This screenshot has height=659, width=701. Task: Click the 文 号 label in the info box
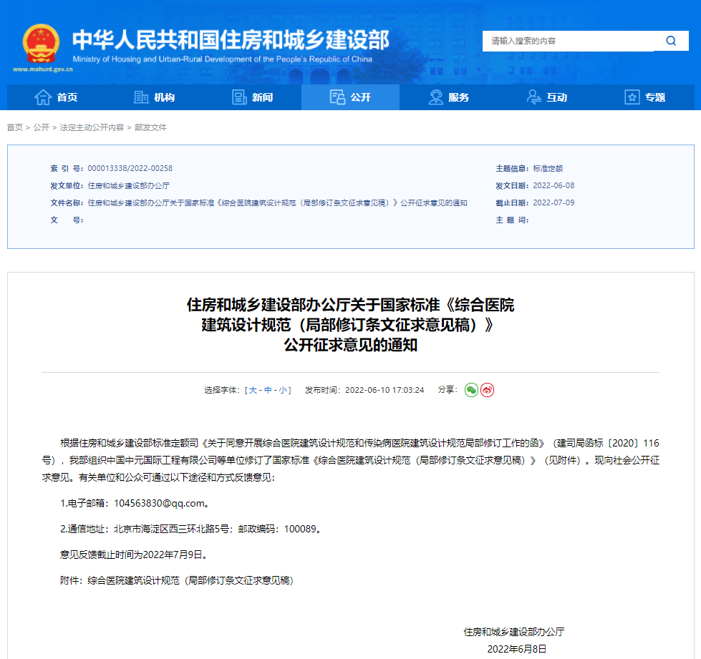point(67,220)
